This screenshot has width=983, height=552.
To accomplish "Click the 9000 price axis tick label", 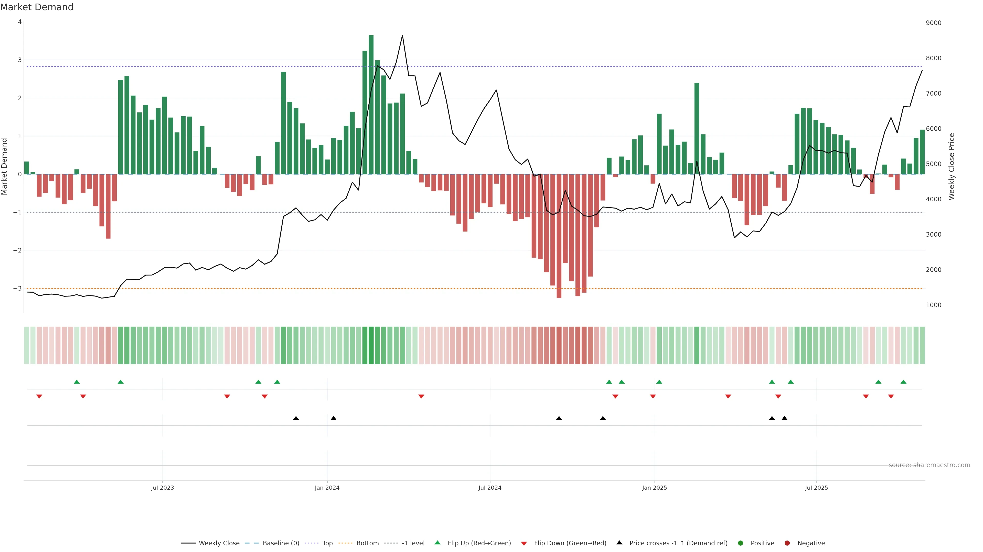I will (x=933, y=23).
